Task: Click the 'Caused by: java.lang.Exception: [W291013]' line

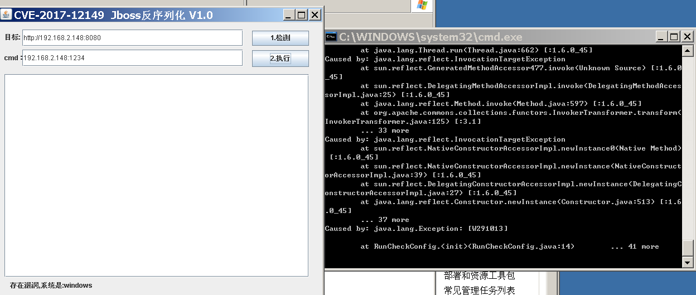Action: point(417,229)
